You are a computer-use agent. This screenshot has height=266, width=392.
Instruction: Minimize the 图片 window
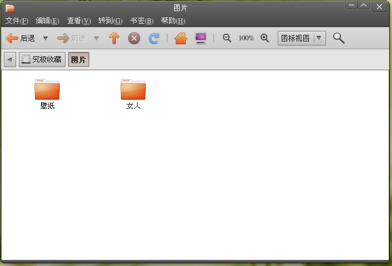352,6
